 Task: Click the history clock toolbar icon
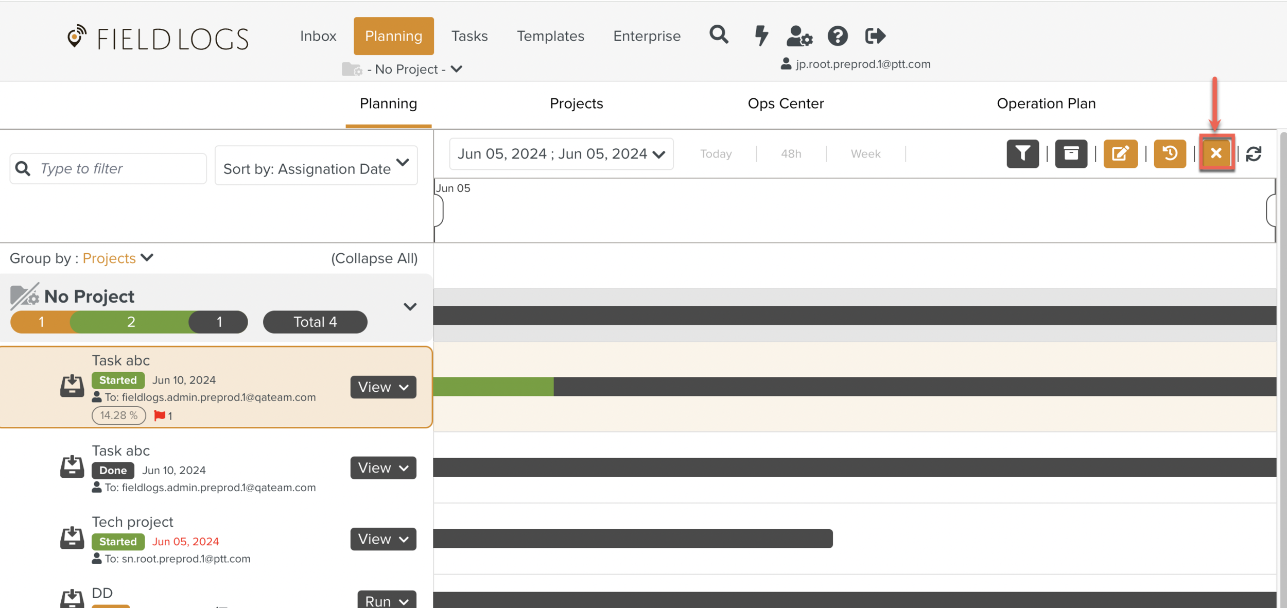[x=1170, y=153]
